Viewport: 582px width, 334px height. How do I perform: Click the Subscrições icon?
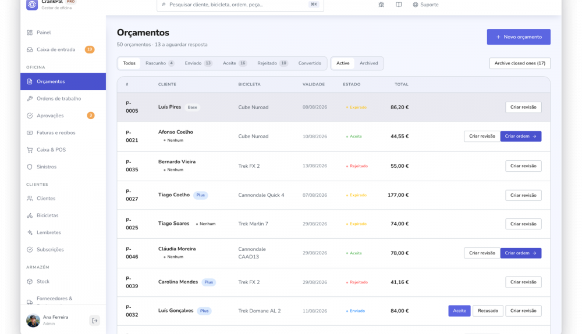(30, 250)
